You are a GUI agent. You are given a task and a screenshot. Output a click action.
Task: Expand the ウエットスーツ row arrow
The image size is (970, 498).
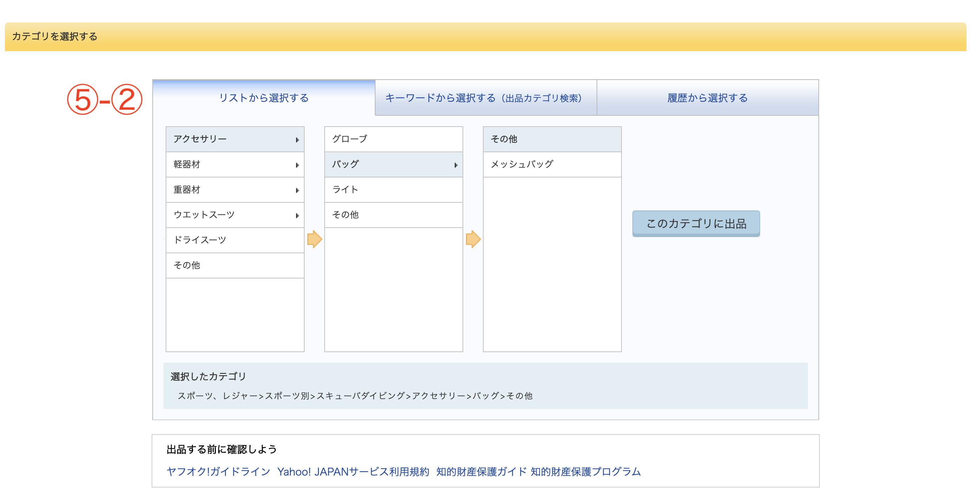click(297, 215)
